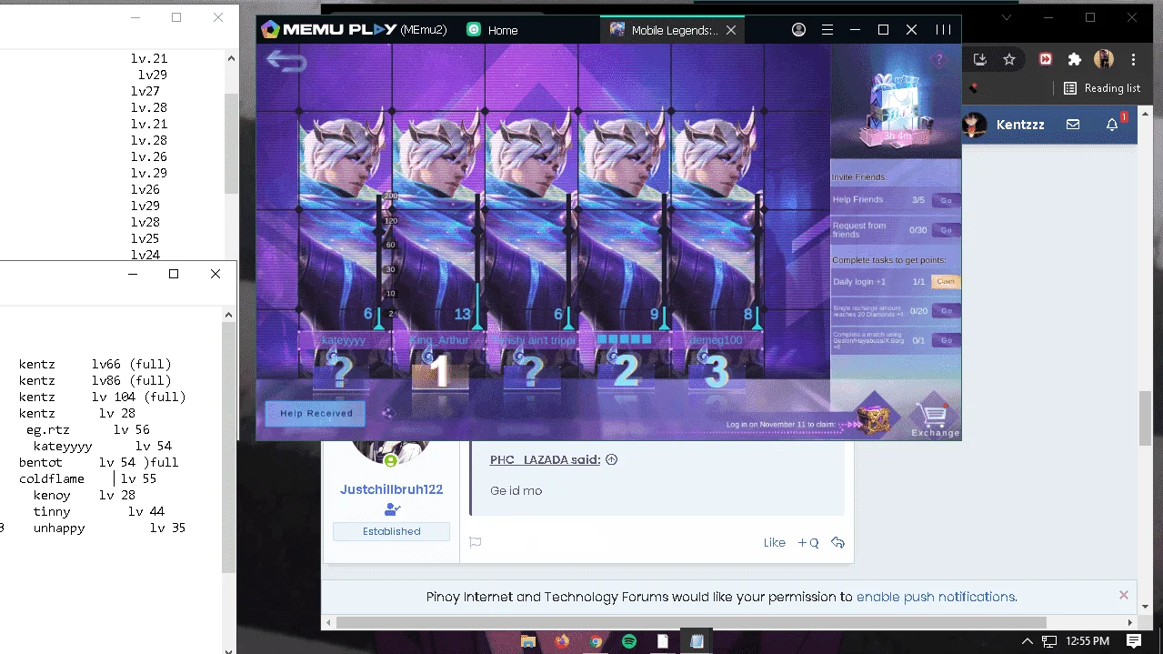Viewport: 1163px width, 654px height.
Task: Open the Reading list in Chrome
Action: coord(1101,88)
